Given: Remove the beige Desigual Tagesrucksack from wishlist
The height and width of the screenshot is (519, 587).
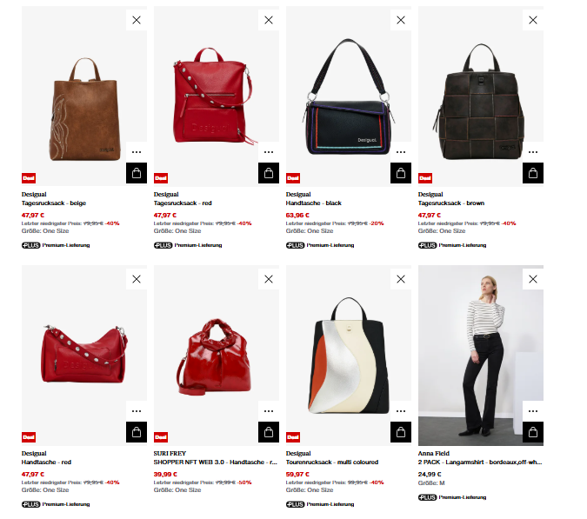Looking at the screenshot, I should click(137, 20).
